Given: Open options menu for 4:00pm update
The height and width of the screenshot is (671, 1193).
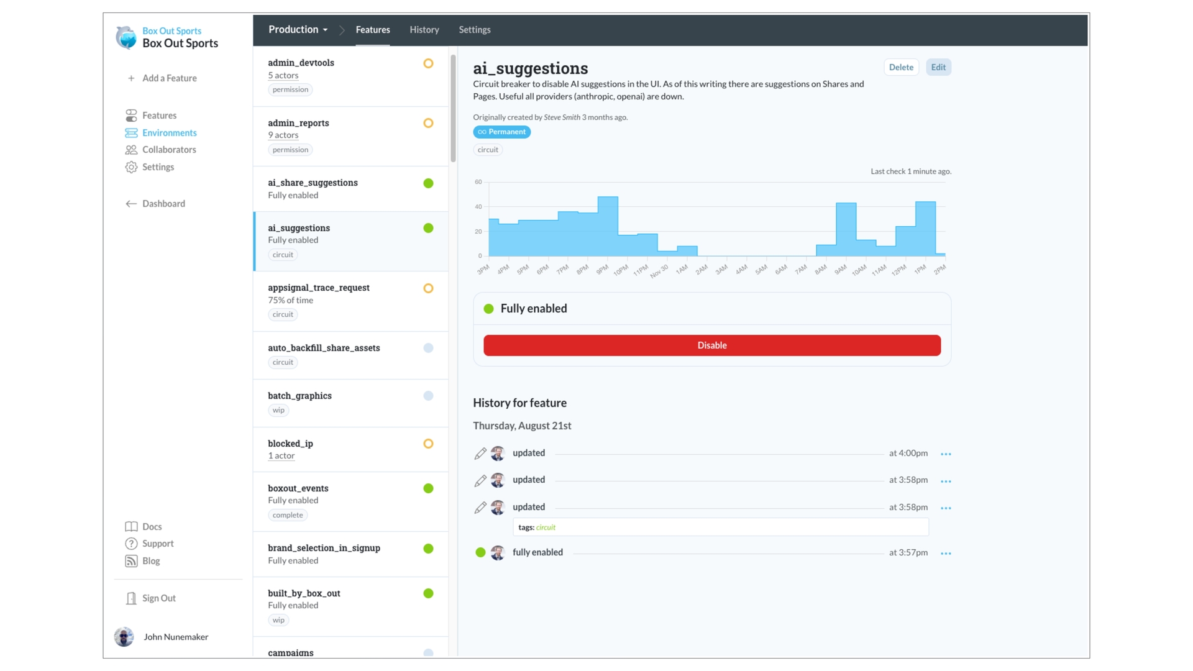Looking at the screenshot, I should pyautogui.click(x=946, y=454).
